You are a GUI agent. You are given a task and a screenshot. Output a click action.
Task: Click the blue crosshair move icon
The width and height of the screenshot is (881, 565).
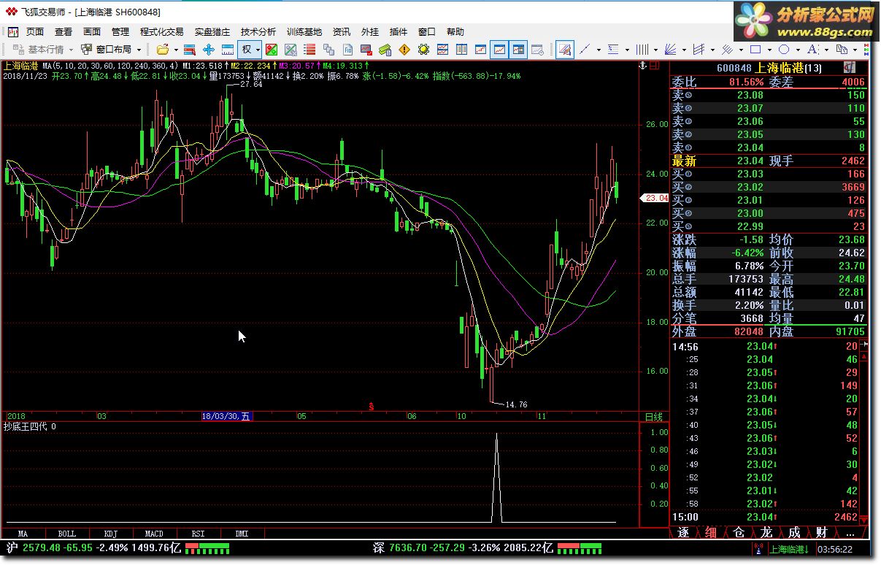[208, 50]
